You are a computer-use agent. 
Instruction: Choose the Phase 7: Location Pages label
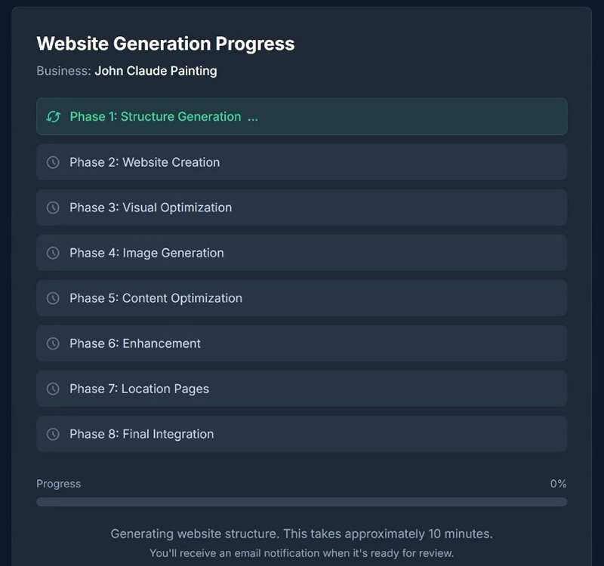139,389
